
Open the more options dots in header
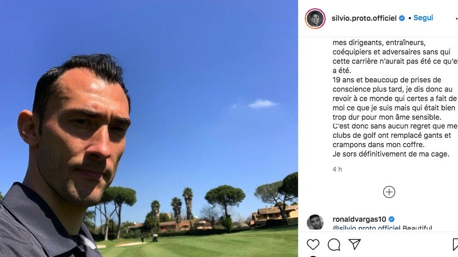tap(456, 18)
